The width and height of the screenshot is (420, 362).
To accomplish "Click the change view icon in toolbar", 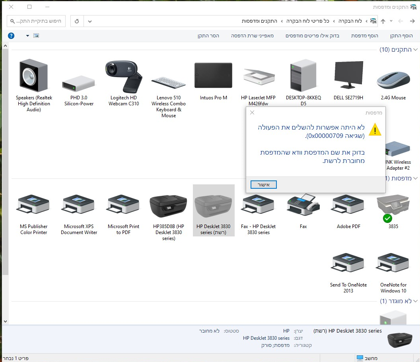I will (x=36, y=36).
